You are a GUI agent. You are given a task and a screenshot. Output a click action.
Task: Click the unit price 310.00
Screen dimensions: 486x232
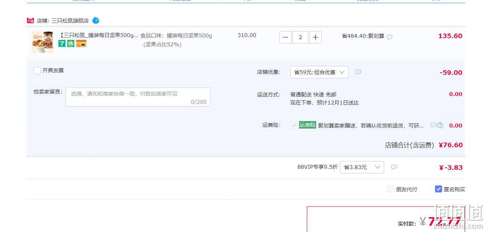[247, 35]
